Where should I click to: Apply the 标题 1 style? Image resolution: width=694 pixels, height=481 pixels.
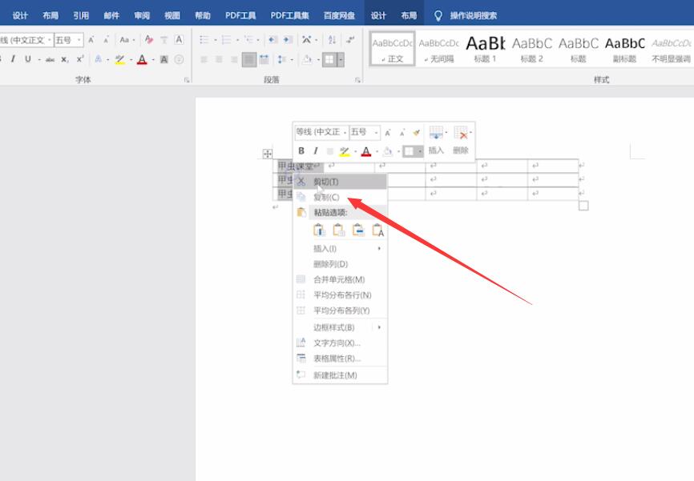point(485,47)
